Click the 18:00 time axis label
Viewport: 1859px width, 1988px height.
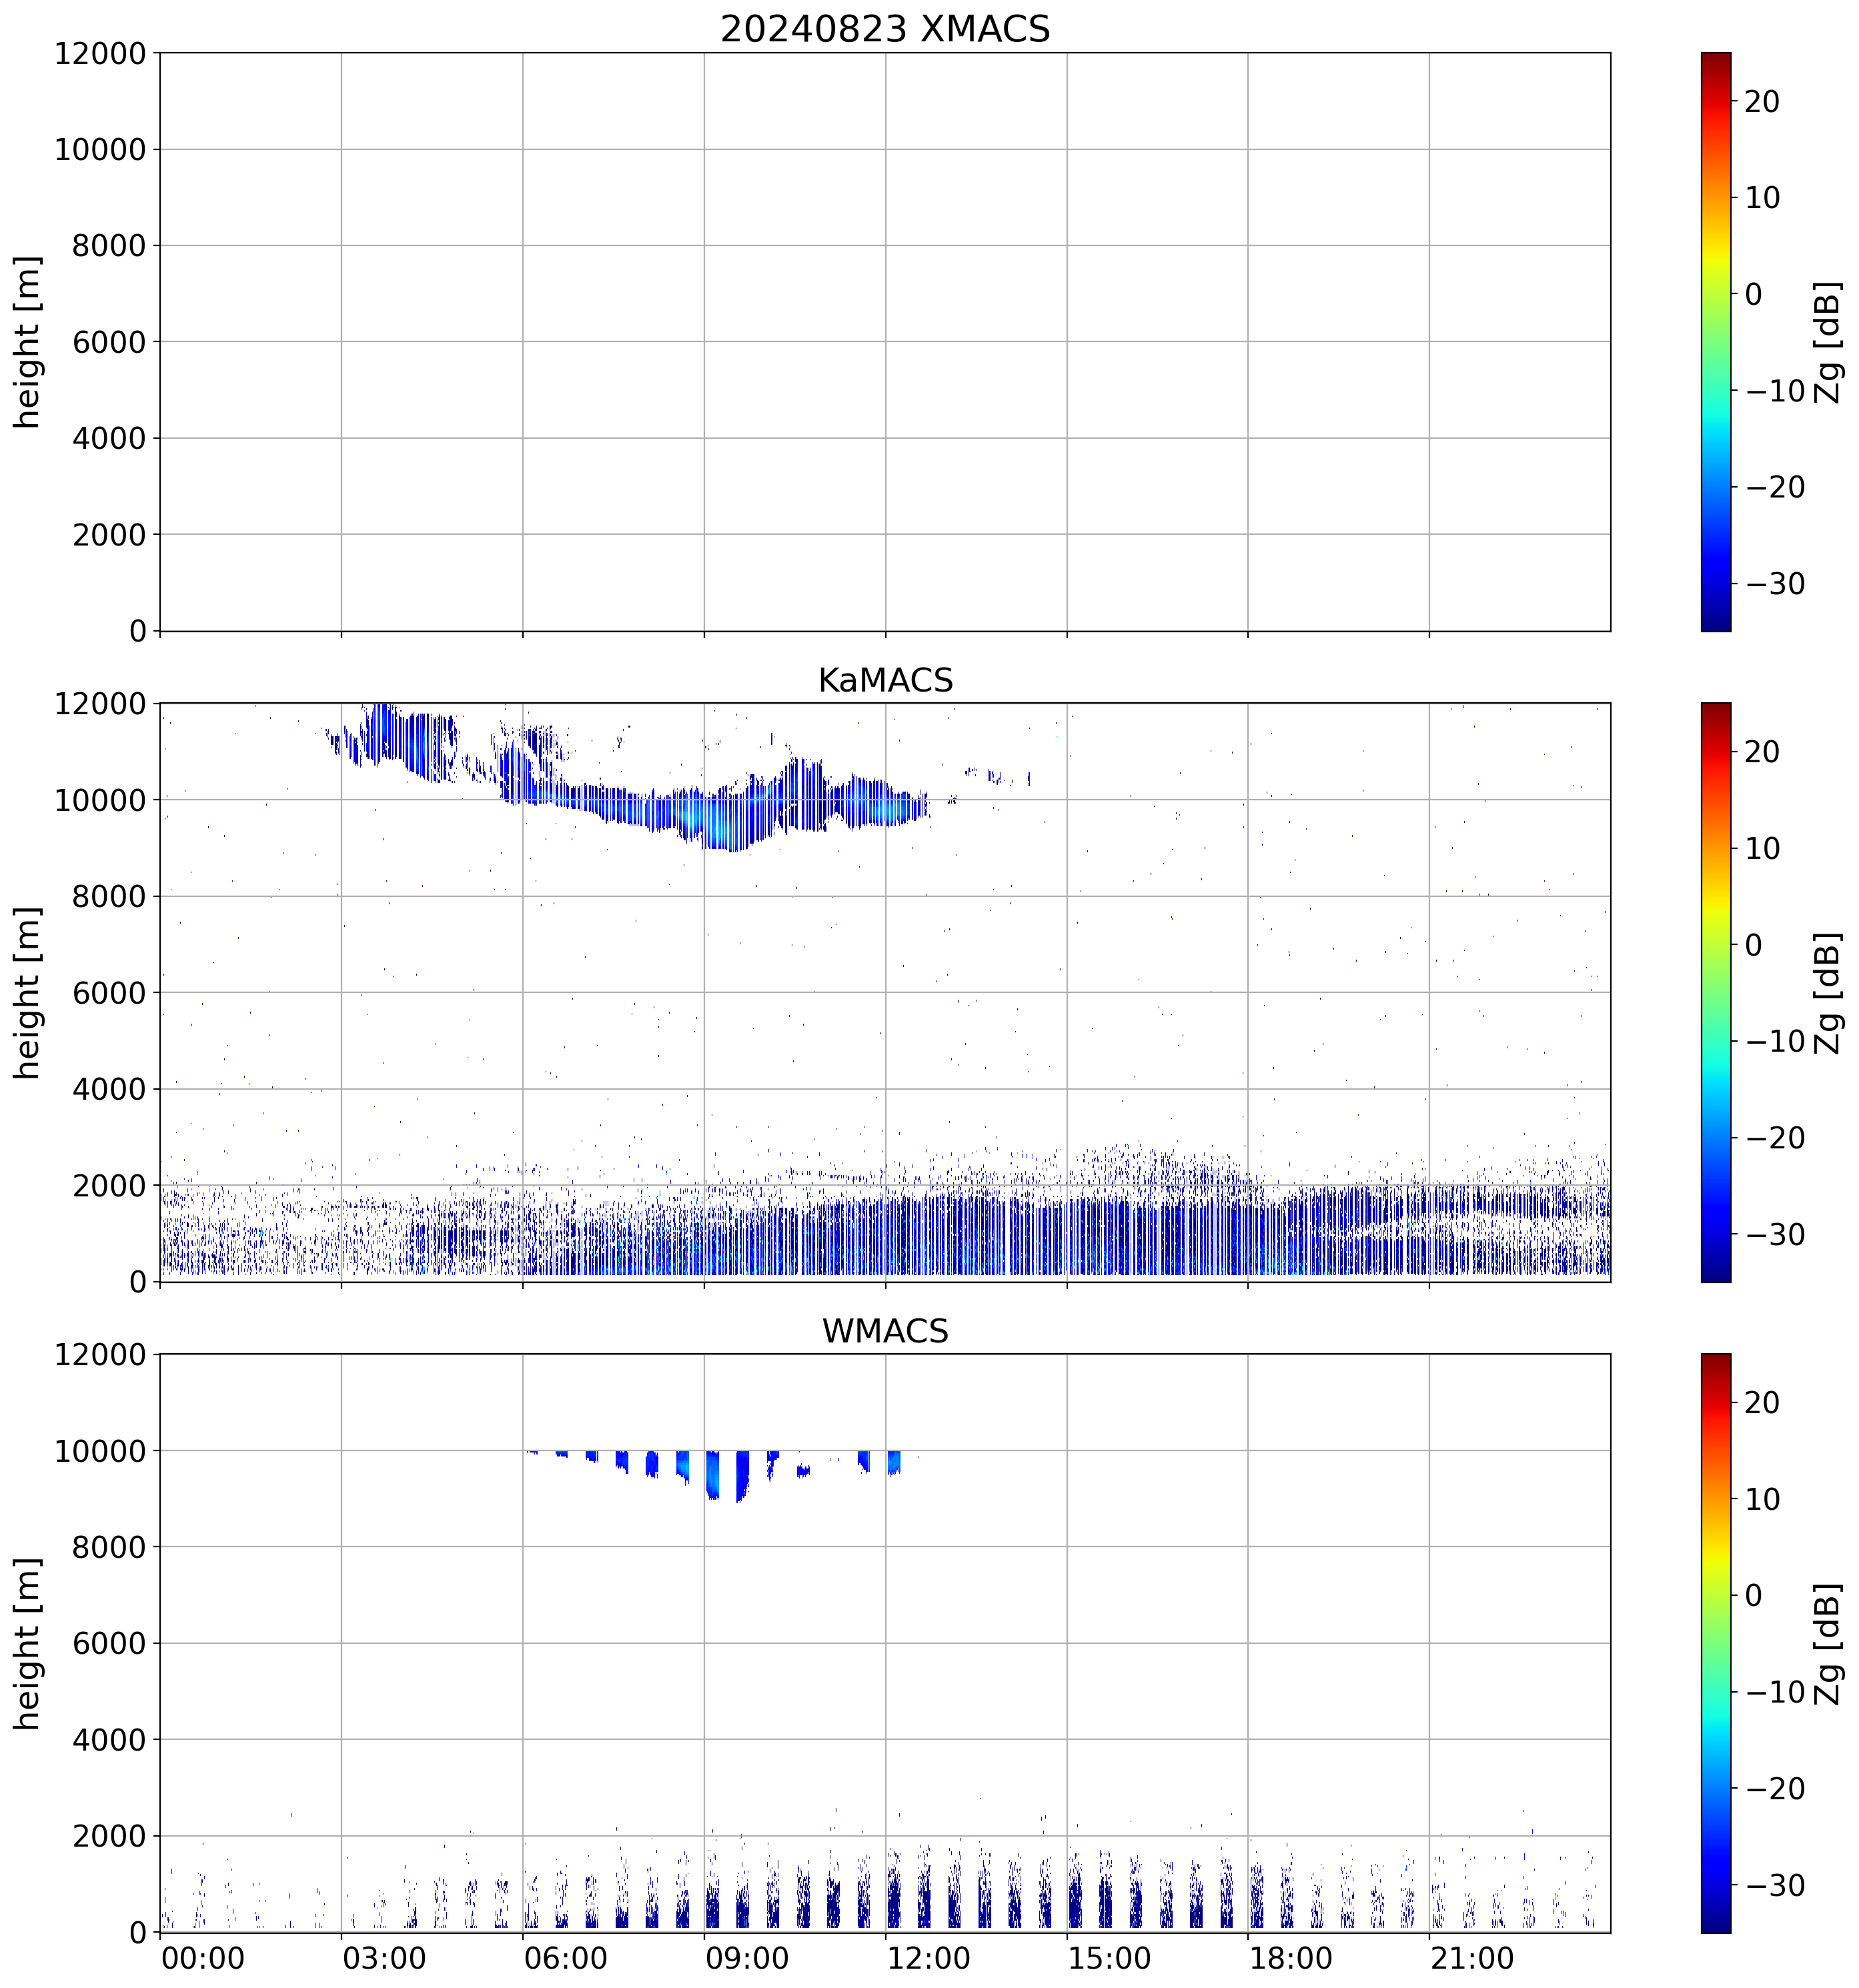[1290, 1958]
